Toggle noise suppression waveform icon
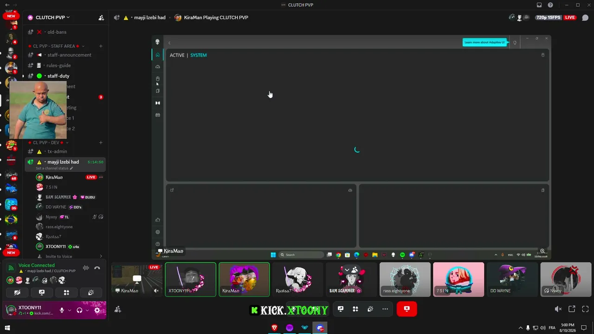This screenshot has width=594, height=334. [86, 268]
